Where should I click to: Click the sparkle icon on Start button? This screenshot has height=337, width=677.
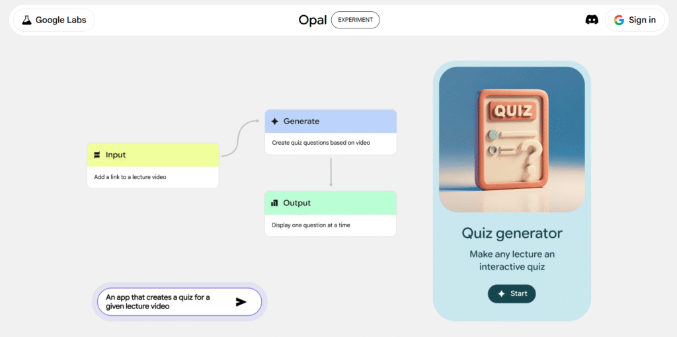coord(501,293)
